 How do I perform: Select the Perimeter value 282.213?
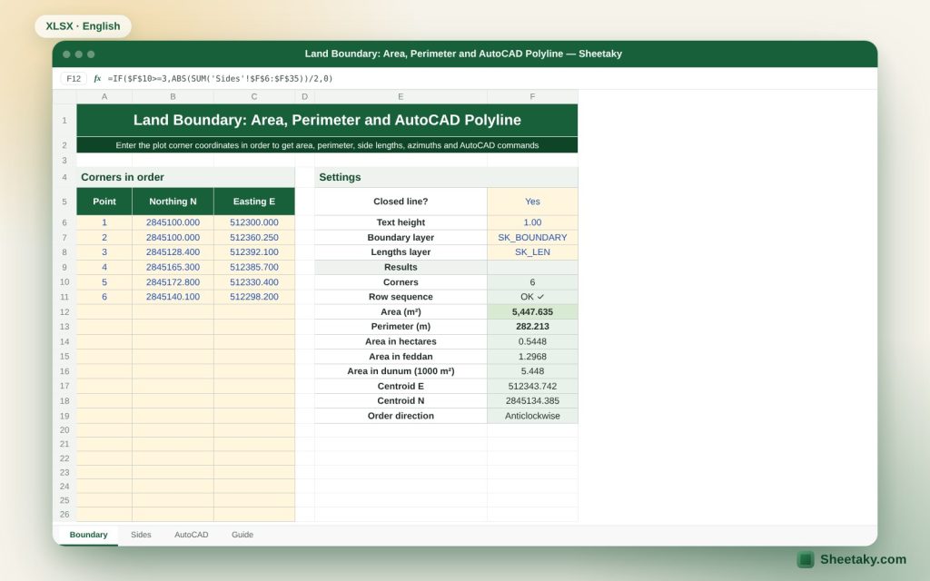pyautogui.click(x=532, y=327)
